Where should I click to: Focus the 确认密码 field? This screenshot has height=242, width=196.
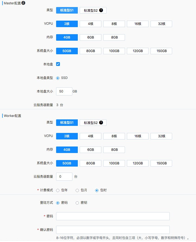click(113, 230)
